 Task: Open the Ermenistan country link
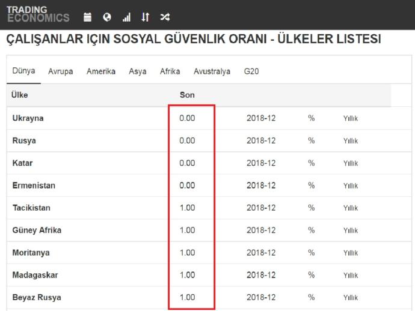click(x=34, y=186)
